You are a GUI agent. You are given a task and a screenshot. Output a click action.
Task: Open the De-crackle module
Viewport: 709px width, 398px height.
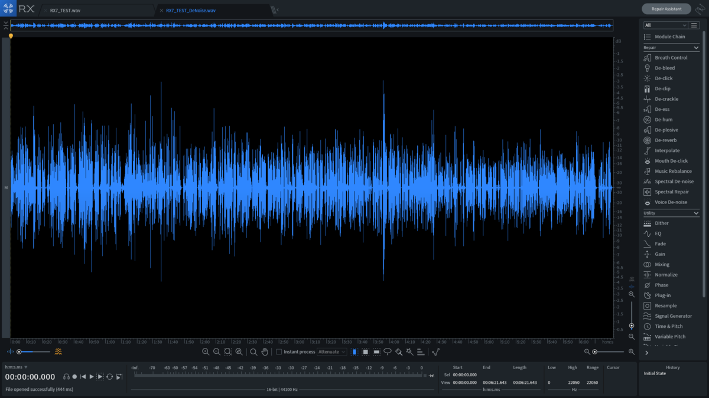pos(671,99)
